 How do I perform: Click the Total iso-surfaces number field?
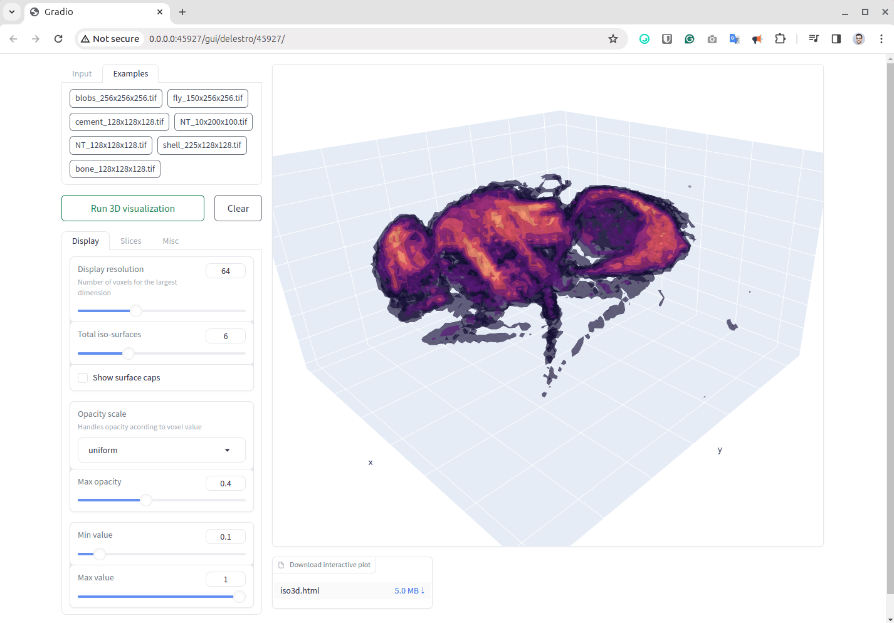point(226,336)
